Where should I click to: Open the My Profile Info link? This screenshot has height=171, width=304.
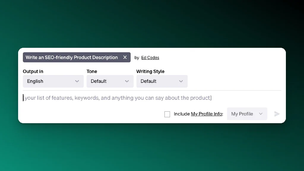207,114
